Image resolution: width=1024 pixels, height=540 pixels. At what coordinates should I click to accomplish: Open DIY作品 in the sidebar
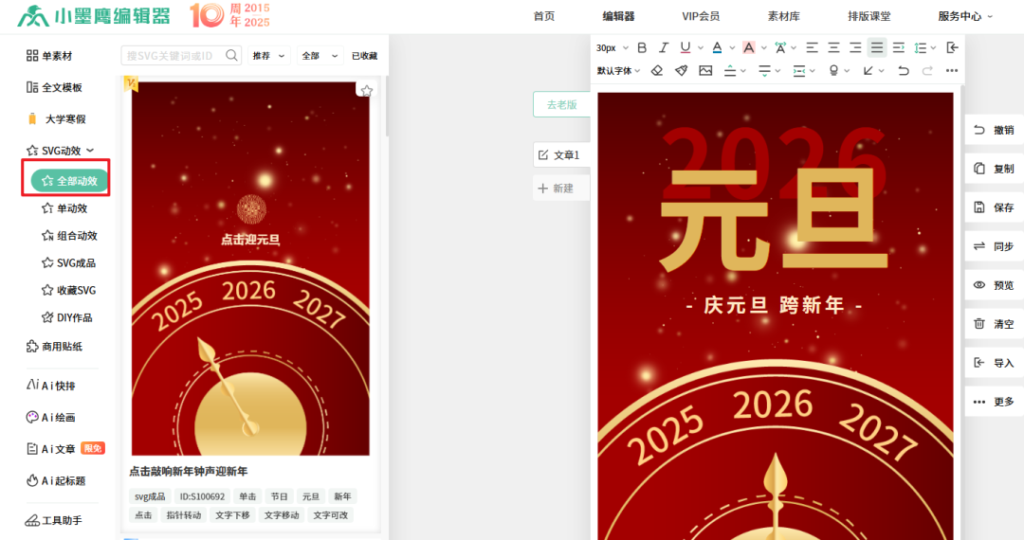66,318
